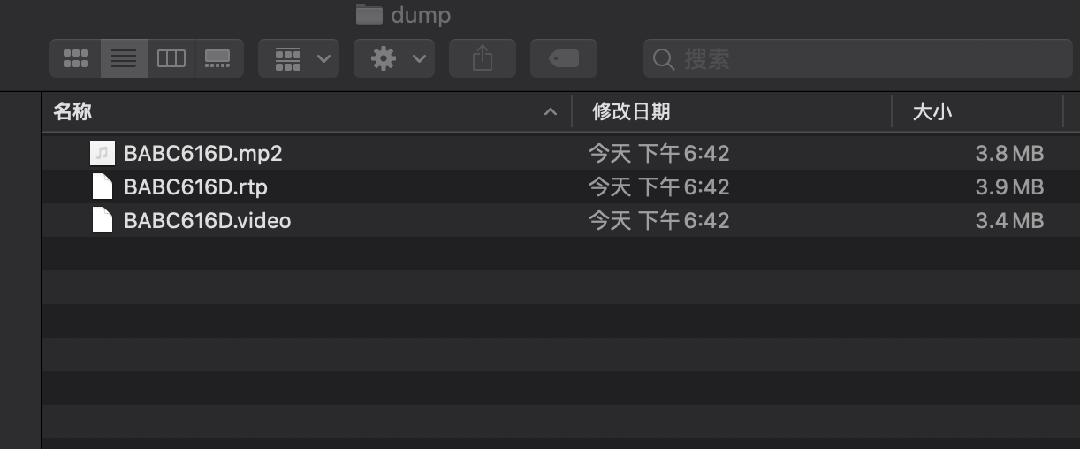This screenshot has height=449, width=1080.
Task: Sort by 名称 column header
Action: coord(72,111)
